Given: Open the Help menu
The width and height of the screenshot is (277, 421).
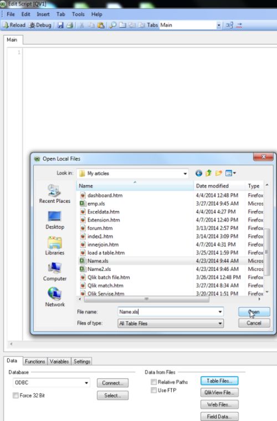Looking at the screenshot, I should click(97, 14).
